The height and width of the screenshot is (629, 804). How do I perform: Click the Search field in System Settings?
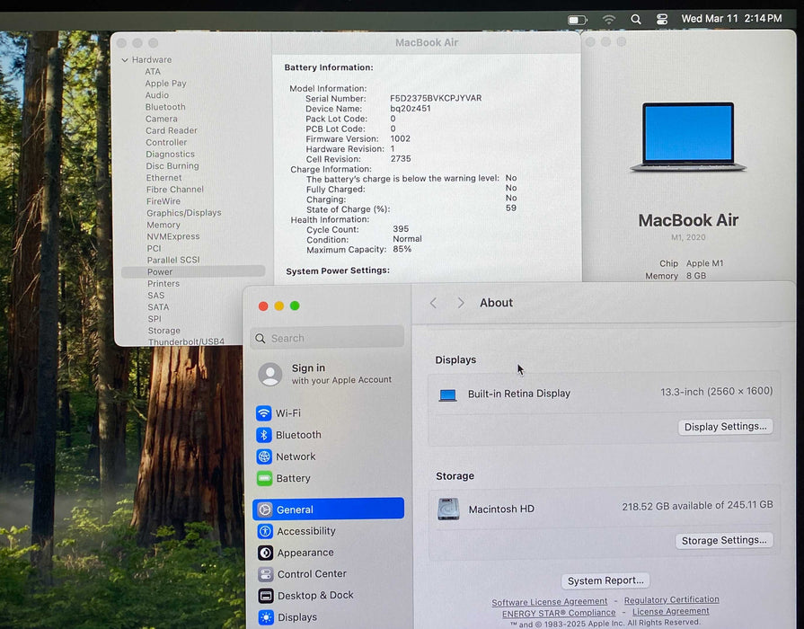point(327,338)
